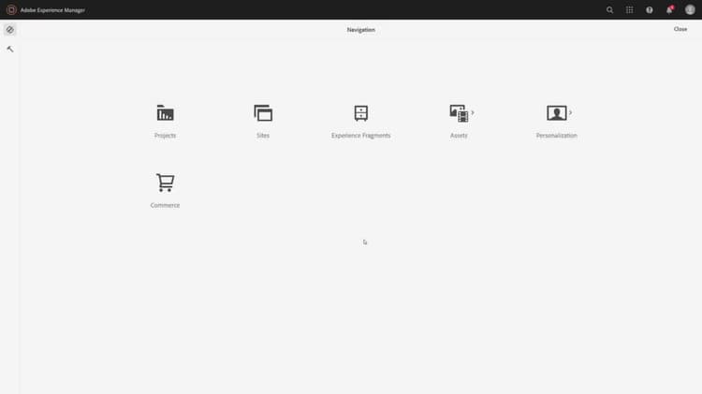The image size is (702, 394).
Task: Expand the Personalization submenu chevron
Action: click(570, 113)
